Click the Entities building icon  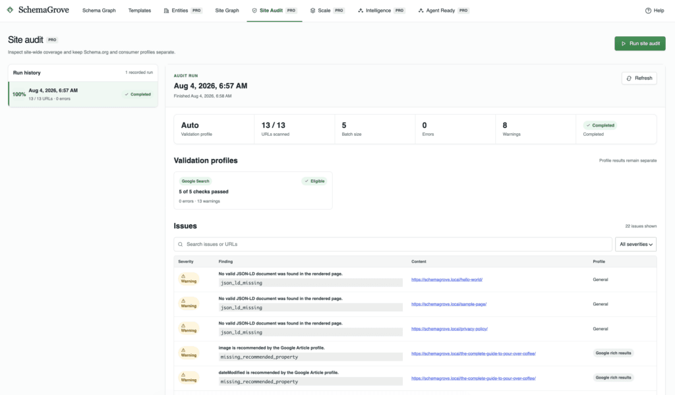click(x=167, y=11)
